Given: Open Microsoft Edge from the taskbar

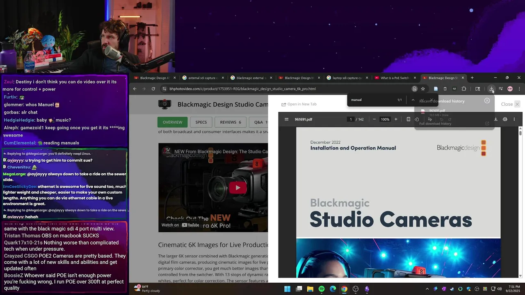Looking at the screenshot, I should (x=333, y=289).
